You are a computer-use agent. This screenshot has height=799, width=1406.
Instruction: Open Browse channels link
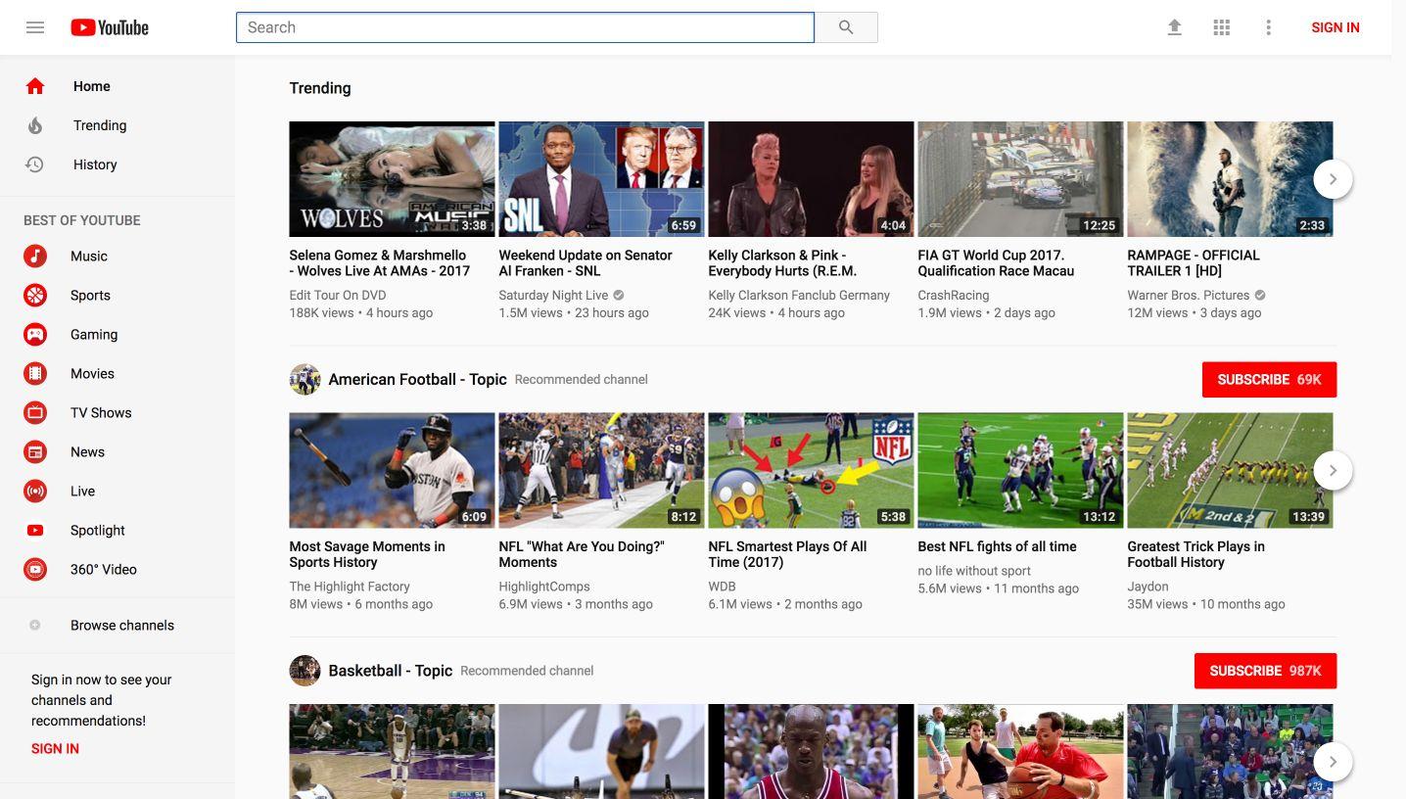[x=122, y=625]
